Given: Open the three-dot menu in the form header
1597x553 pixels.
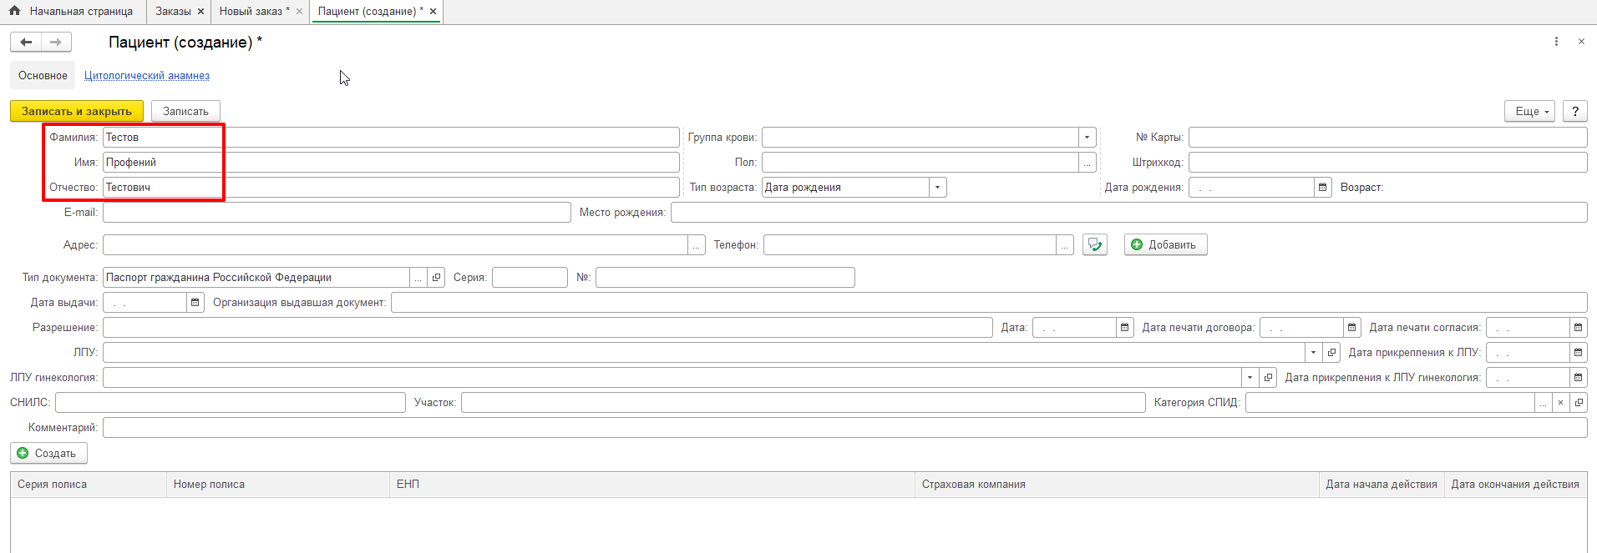Looking at the screenshot, I should 1556,42.
